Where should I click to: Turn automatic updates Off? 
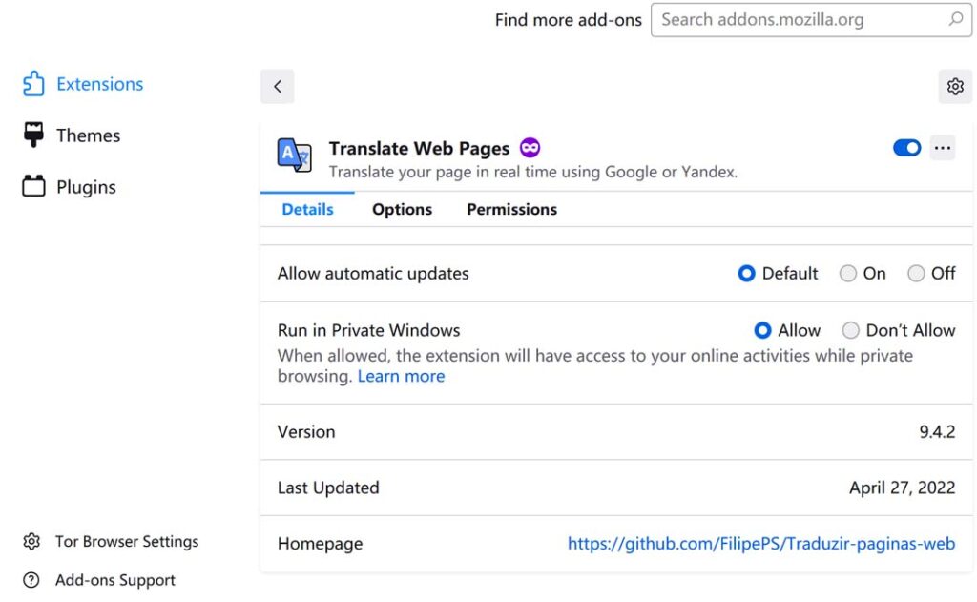(916, 273)
